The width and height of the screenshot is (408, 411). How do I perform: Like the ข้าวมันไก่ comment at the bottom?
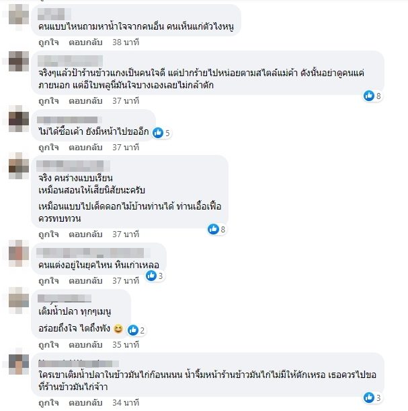point(48,403)
